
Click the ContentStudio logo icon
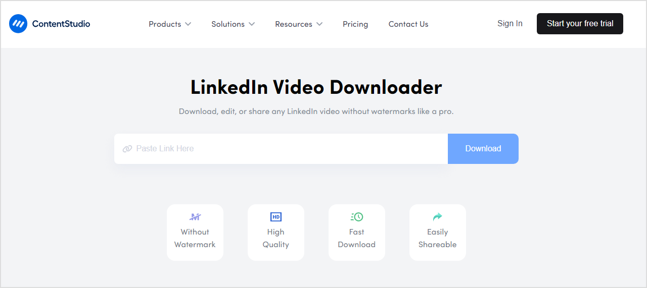tap(18, 24)
